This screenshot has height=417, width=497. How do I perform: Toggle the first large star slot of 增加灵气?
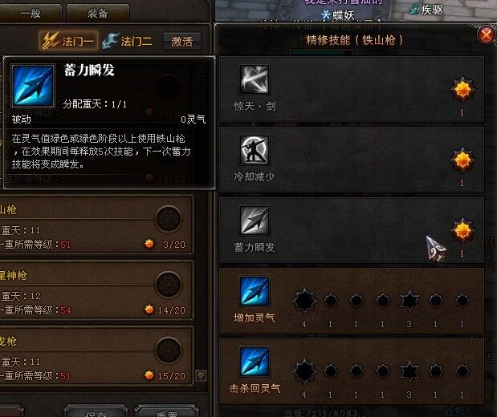304,301
